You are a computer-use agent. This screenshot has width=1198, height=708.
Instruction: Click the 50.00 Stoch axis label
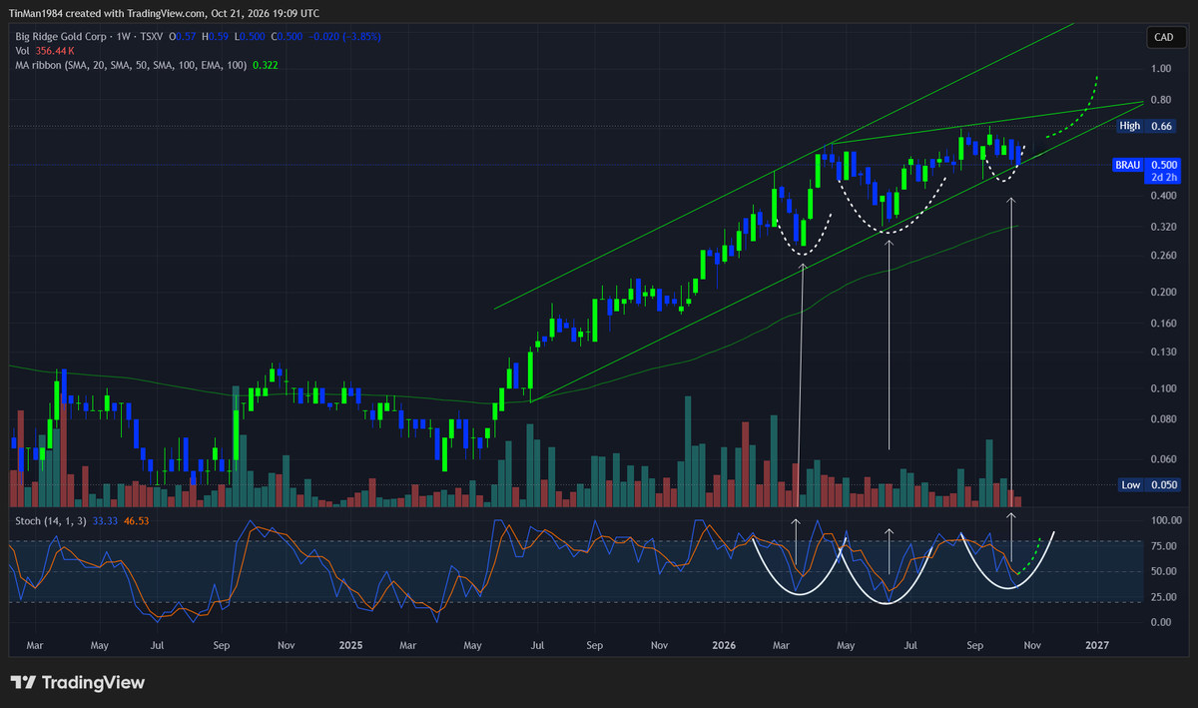coord(1164,572)
